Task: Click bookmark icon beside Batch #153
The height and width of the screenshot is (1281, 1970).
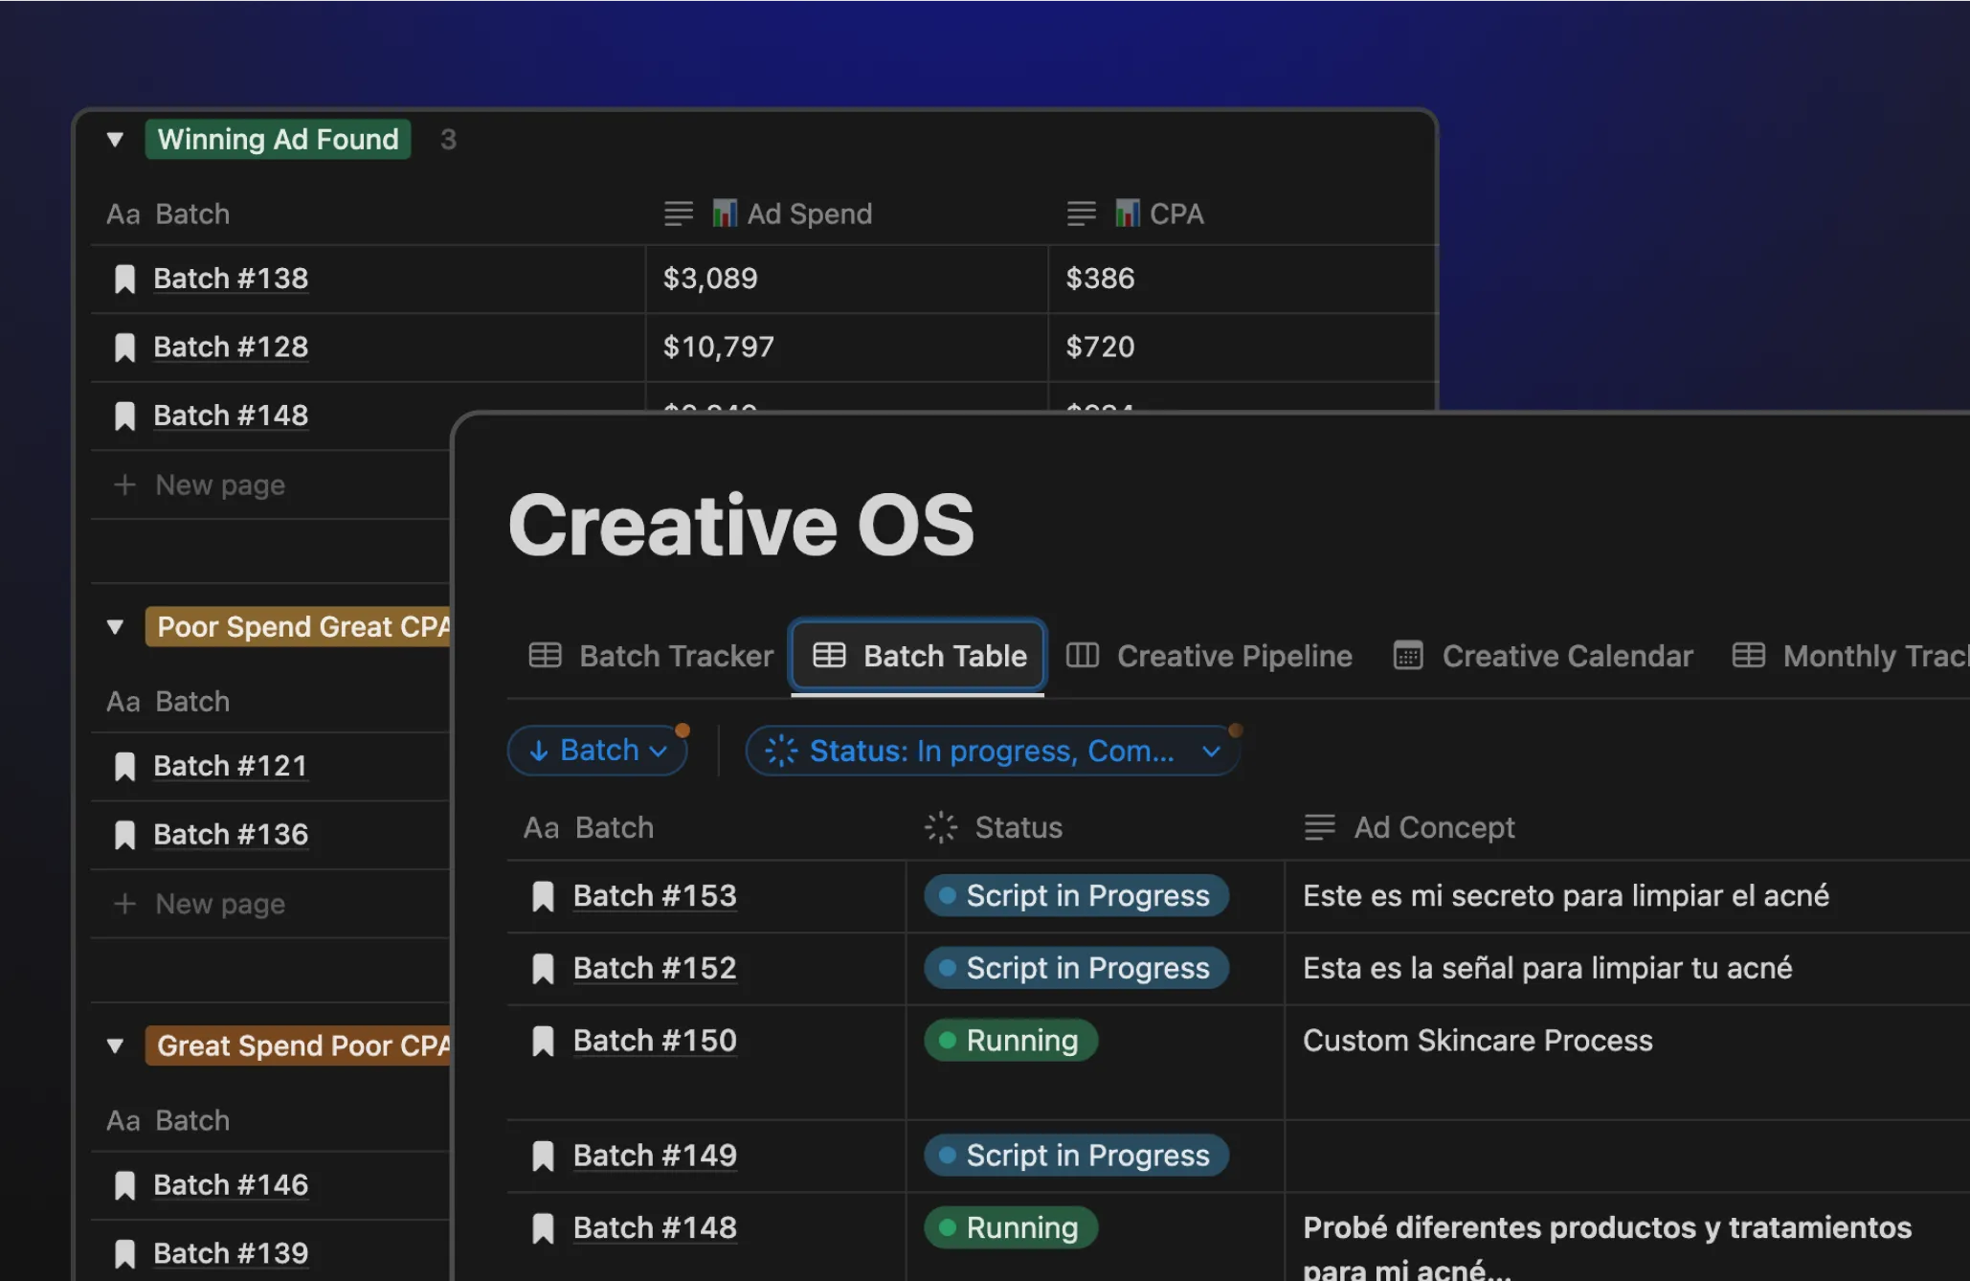Action: point(543,896)
